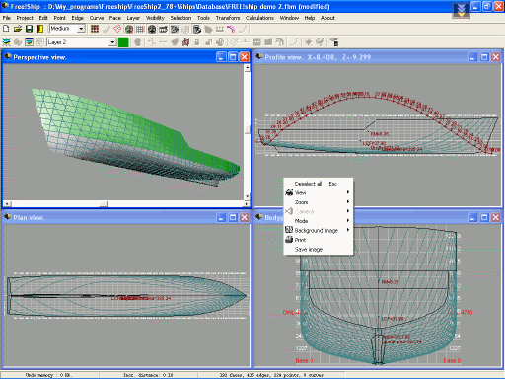
Task: Click the greyed starburst icon on second toolbar
Action: (x=308, y=42)
